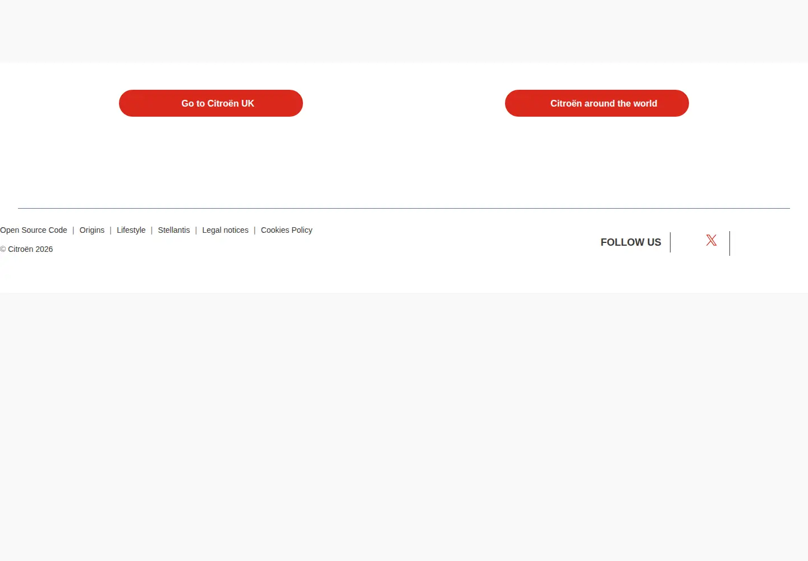This screenshot has width=808, height=561.
Task: Visit the Open Source Code link
Action: coord(34,230)
